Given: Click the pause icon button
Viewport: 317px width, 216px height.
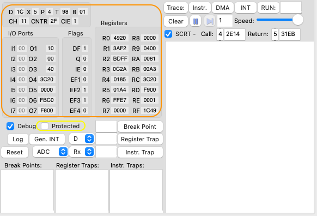Looking at the screenshot, I should coord(196,21).
